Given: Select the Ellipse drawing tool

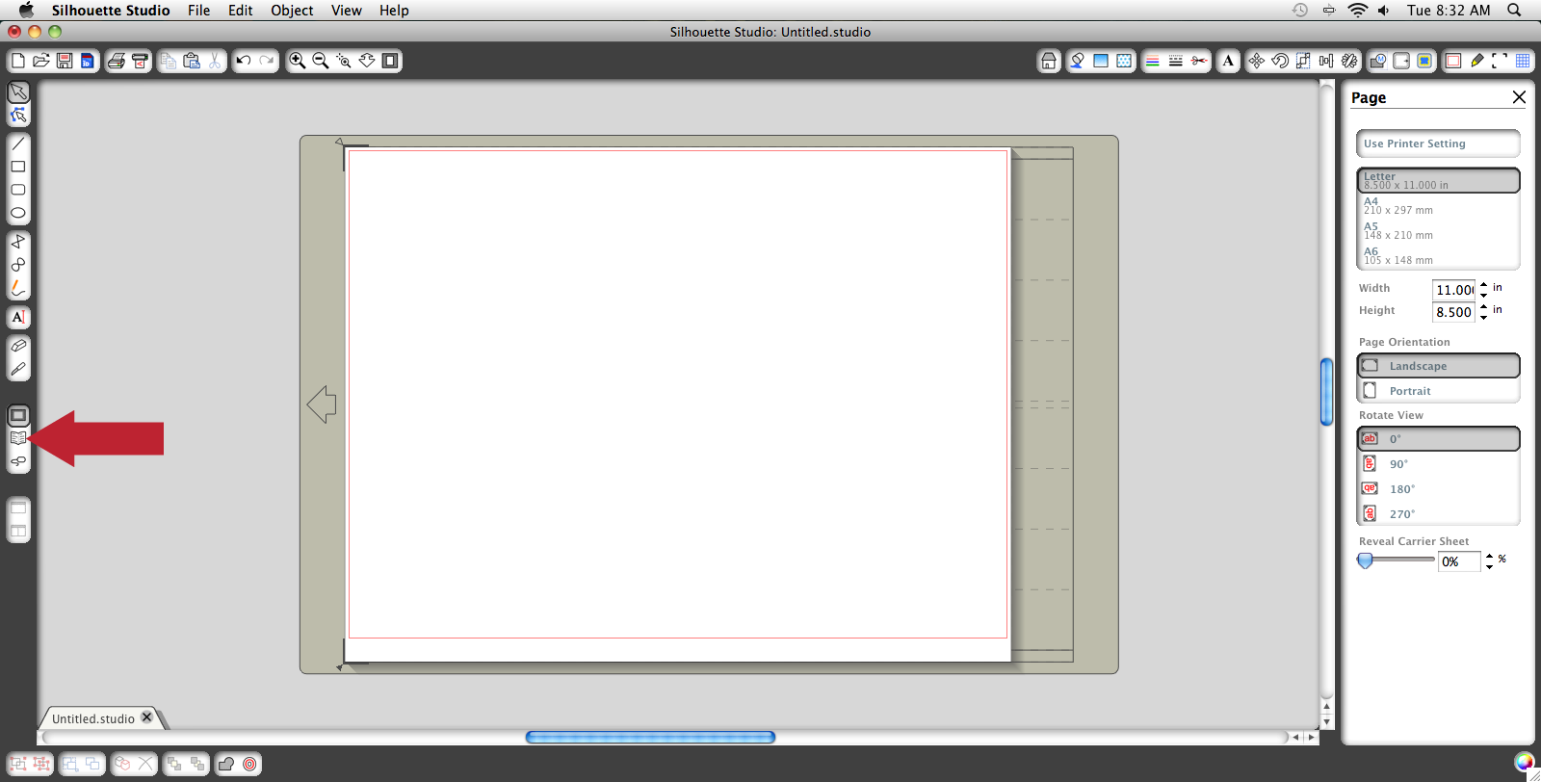Looking at the screenshot, I should [18, 213].
